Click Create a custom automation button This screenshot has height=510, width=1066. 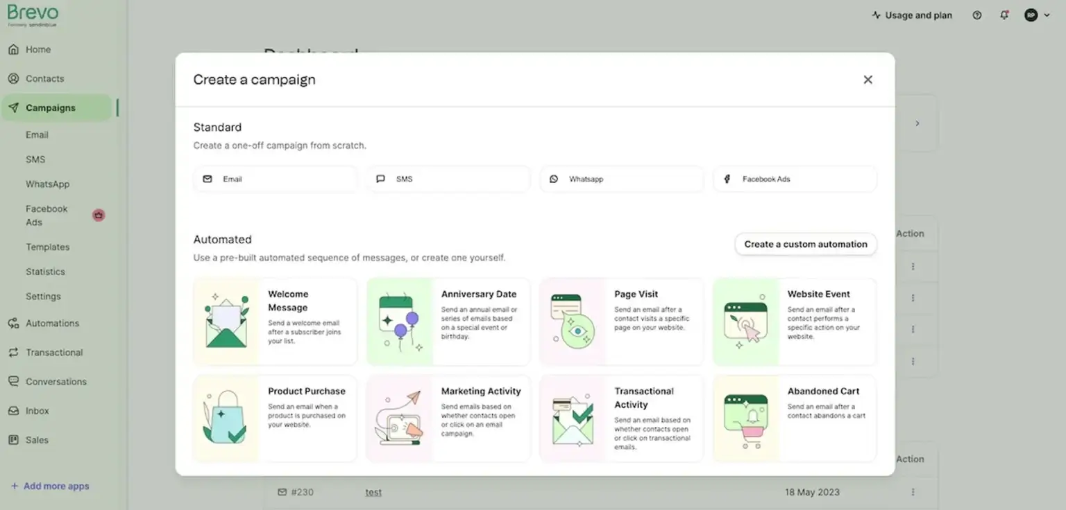[x=805, y=245]
